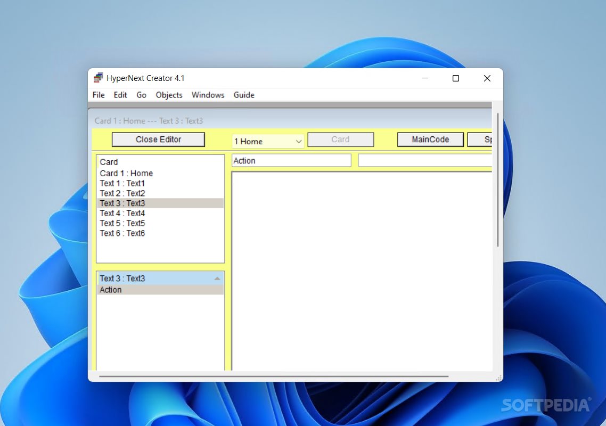Image resolution: width=606 pixels, height=426 pixels.
Task: Click the HyperNext Creator app icon in title bar
Action: click(x=99, y=78)
